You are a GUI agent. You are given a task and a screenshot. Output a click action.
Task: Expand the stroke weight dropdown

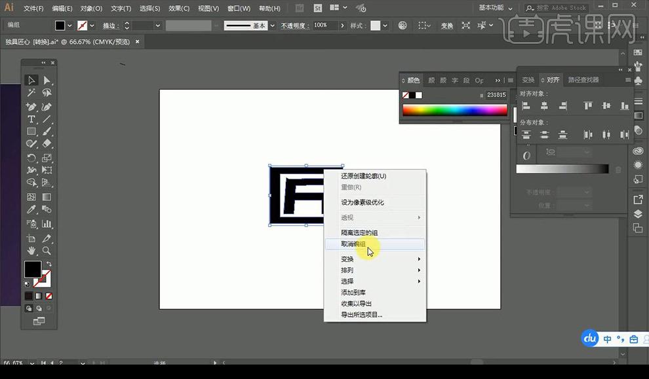[x=158, y=26]
